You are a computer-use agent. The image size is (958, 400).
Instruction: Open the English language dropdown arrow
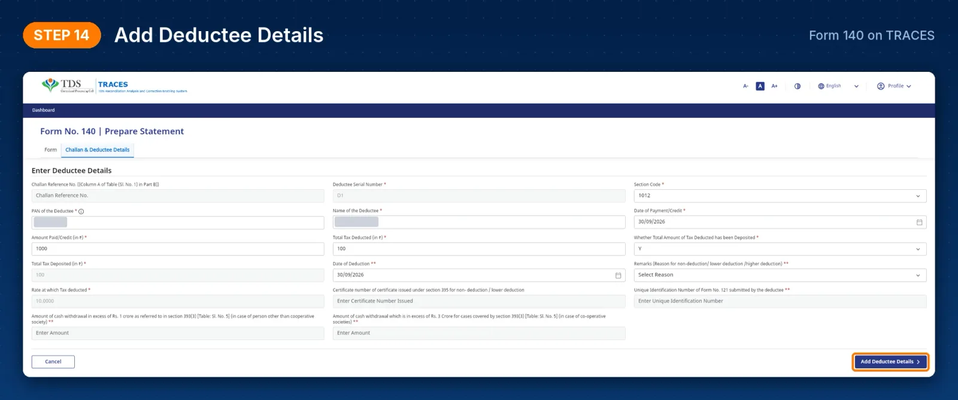pos(856,86)
